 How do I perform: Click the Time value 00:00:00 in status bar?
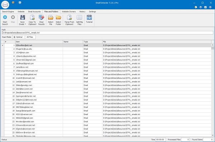(161, 139)
